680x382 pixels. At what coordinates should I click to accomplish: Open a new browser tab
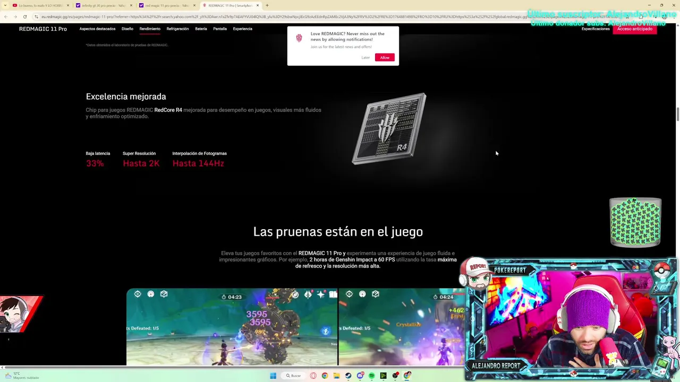click(267, 5)
